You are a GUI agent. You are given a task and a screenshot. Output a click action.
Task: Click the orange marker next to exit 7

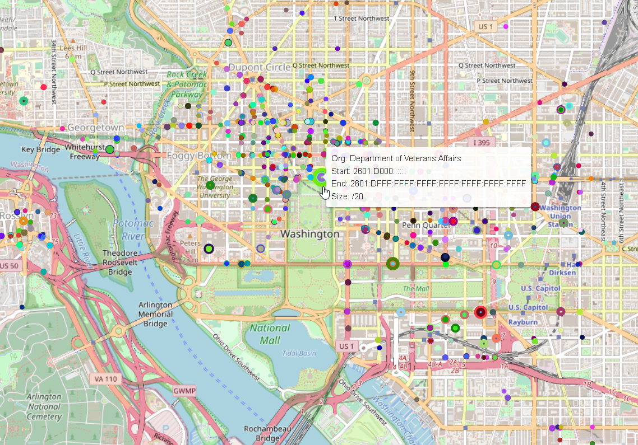496,338
